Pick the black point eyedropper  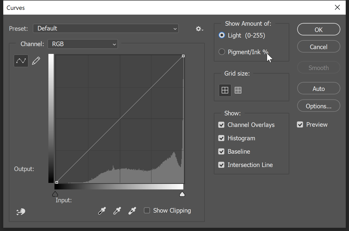[102, 211]
